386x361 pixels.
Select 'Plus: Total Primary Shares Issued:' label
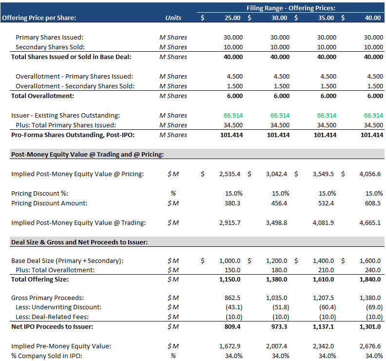(x=66, y=125)
